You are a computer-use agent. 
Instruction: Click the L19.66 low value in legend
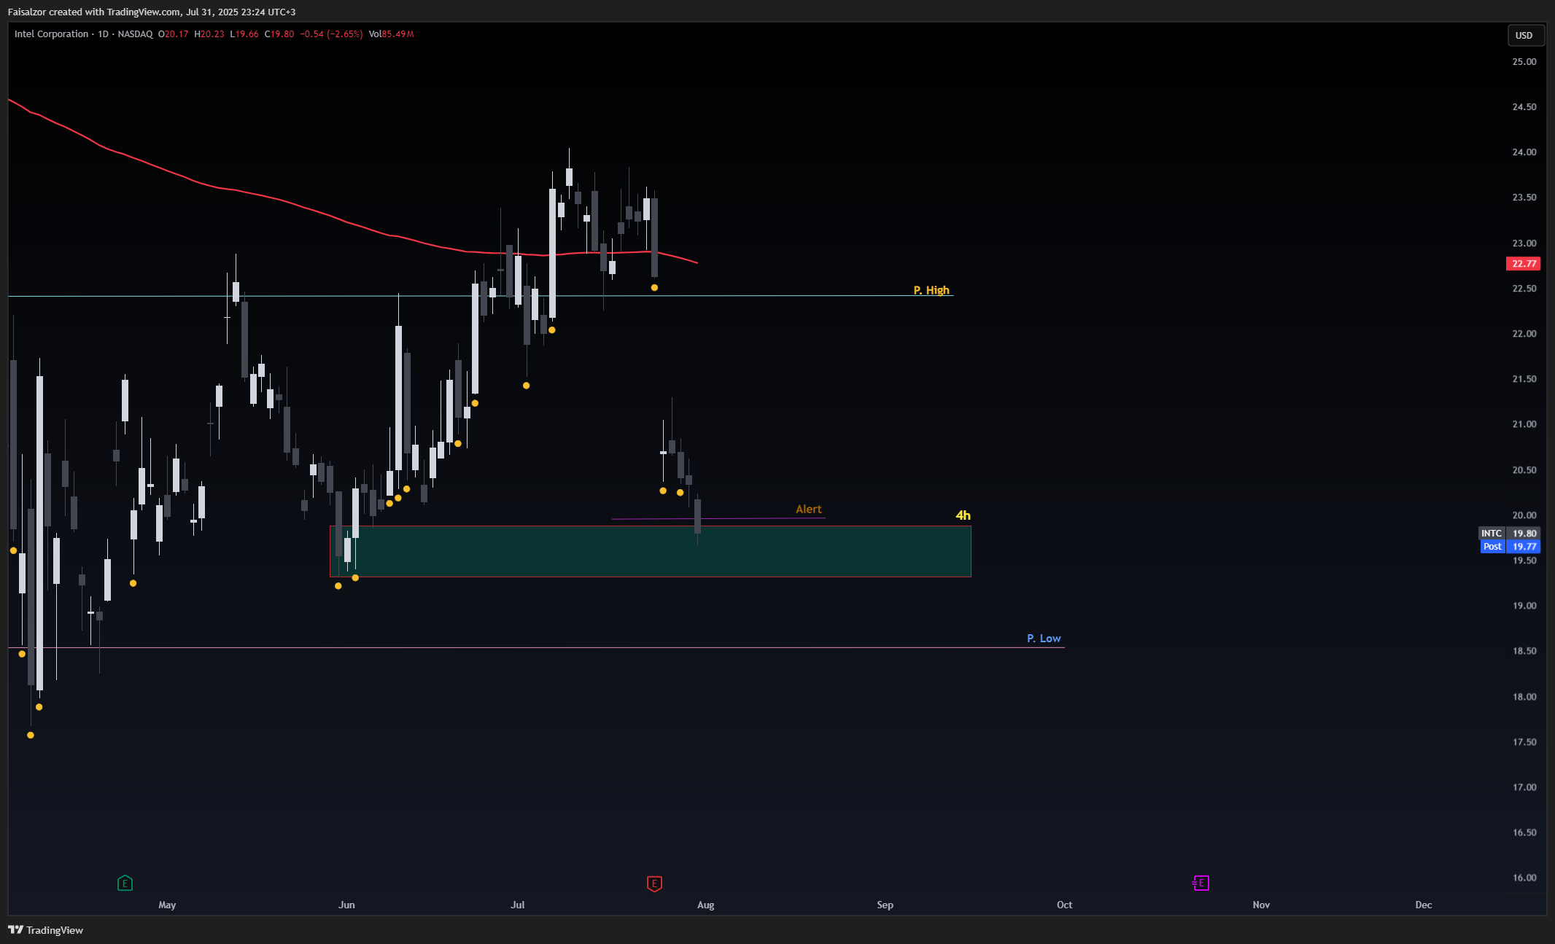tap(244, 34)
